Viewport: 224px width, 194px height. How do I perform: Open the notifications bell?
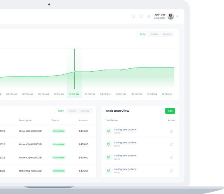149,16
